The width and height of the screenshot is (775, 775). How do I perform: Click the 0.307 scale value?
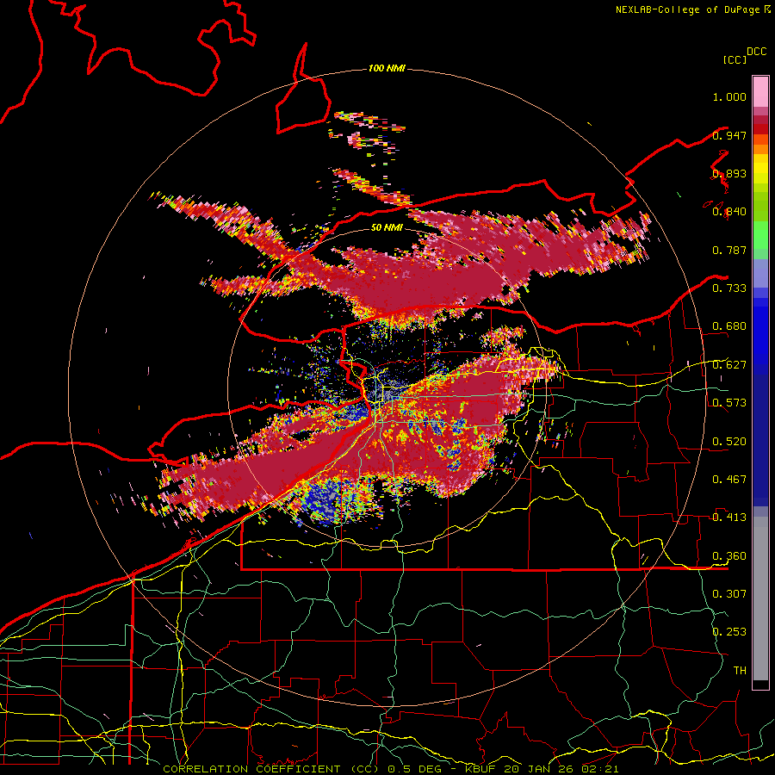pos(729,594)
